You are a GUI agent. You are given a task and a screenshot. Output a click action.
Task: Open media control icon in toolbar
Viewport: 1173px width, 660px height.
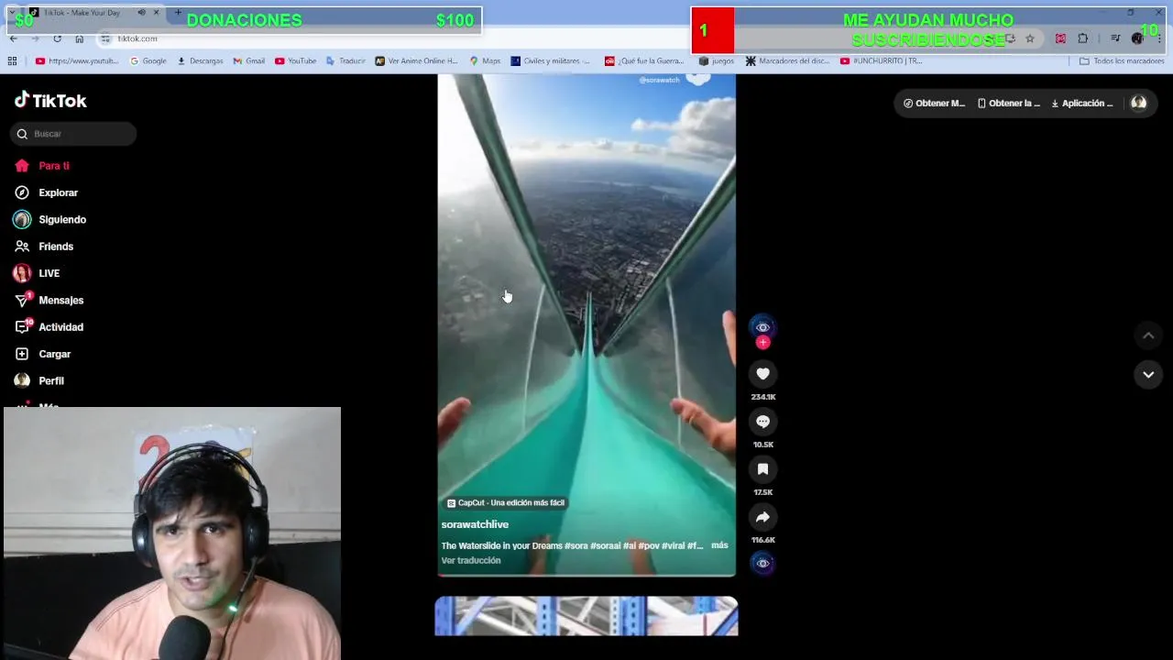point(1115,38)
